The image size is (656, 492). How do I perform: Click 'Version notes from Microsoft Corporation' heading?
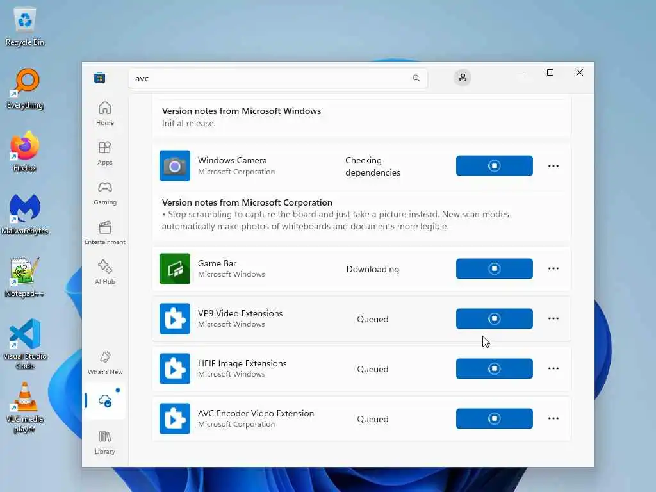pyautogui.click(x=247, y=202)
